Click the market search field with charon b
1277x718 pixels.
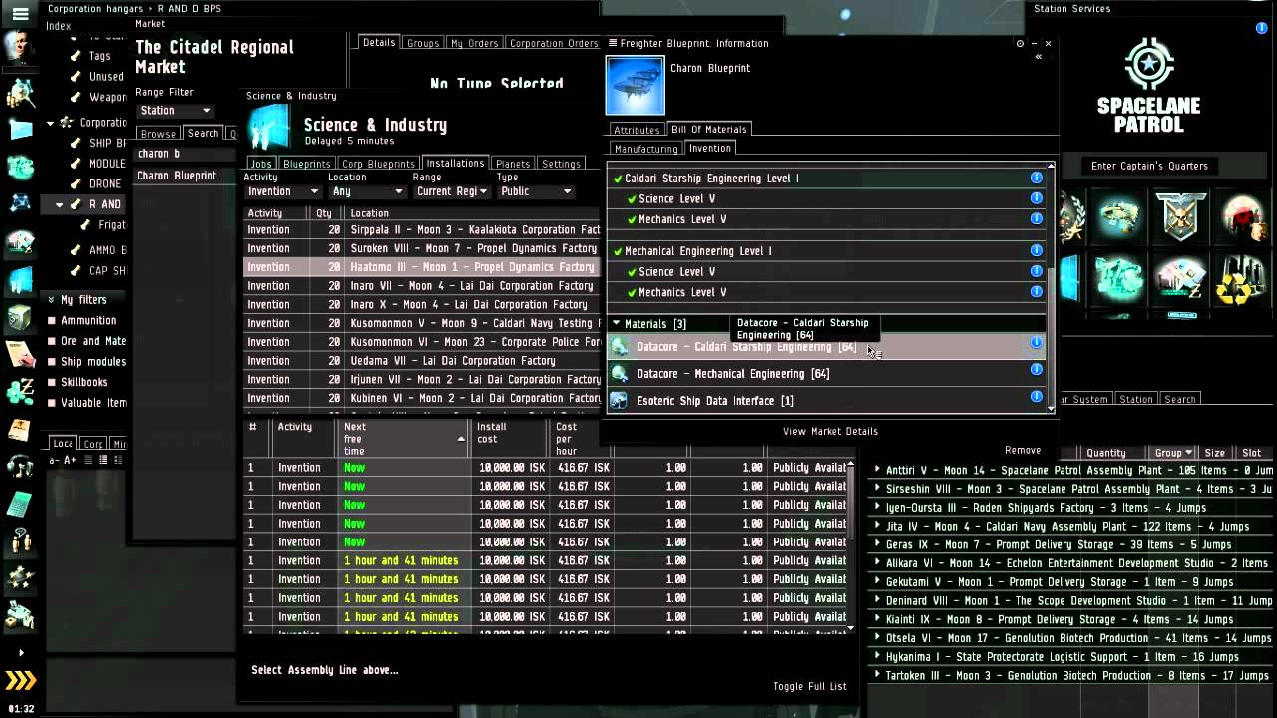(183, 154)
